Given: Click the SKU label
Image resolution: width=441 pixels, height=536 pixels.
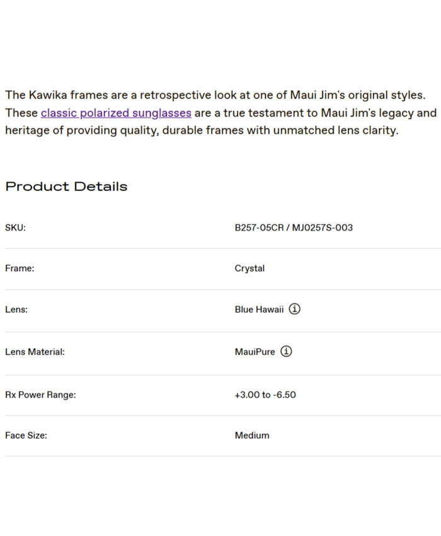Looking at the screenshot, I should (15, 228).
